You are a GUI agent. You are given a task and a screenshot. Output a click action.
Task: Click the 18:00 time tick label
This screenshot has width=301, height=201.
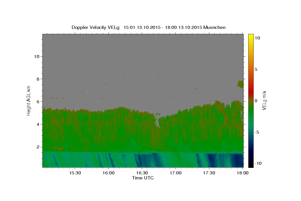coord(242,173)
